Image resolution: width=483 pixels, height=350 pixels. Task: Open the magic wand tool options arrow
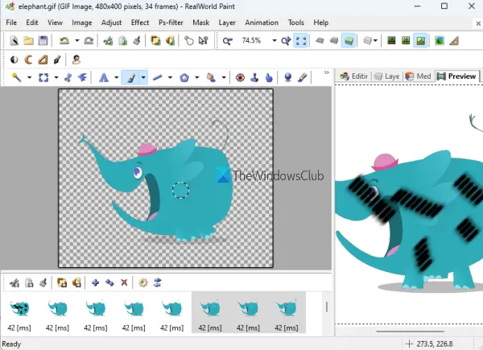[x=29, y=77]
